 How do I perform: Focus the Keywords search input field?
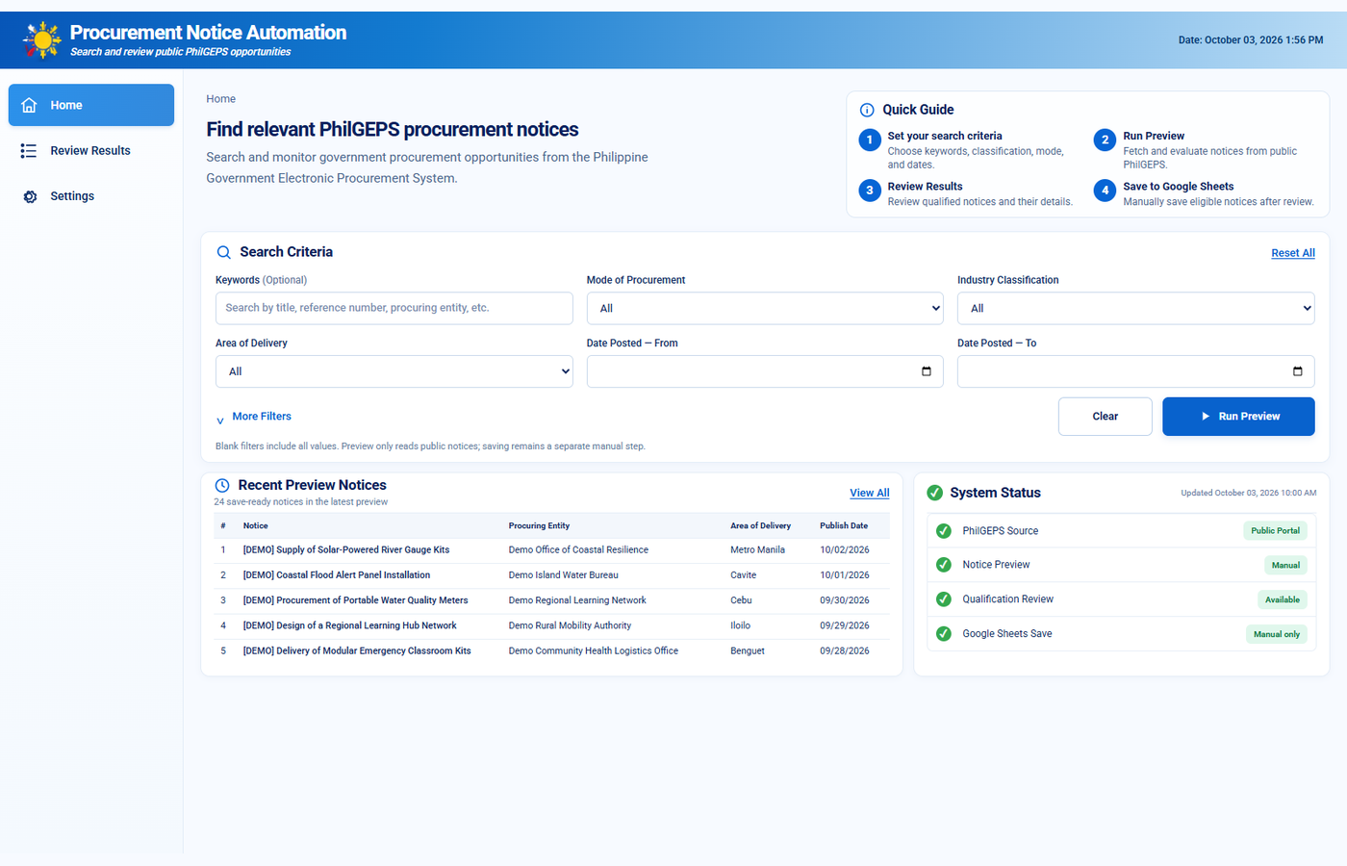(394, 308)
